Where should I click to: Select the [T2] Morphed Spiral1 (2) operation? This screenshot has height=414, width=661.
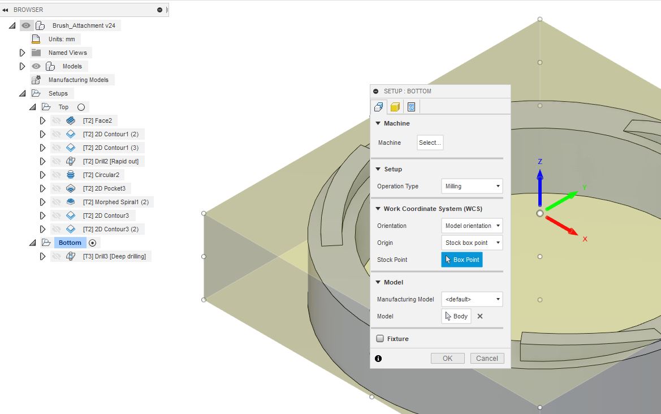point(115,202)
